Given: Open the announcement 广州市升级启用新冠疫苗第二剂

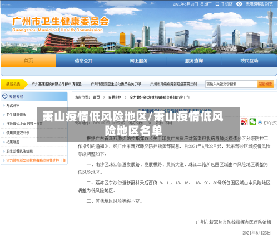Looking at the screenshot, I should (173, 84).
